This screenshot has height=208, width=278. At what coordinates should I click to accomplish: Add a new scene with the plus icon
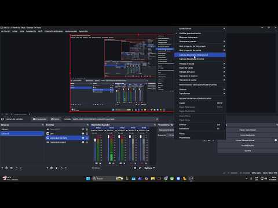point(2,168)
